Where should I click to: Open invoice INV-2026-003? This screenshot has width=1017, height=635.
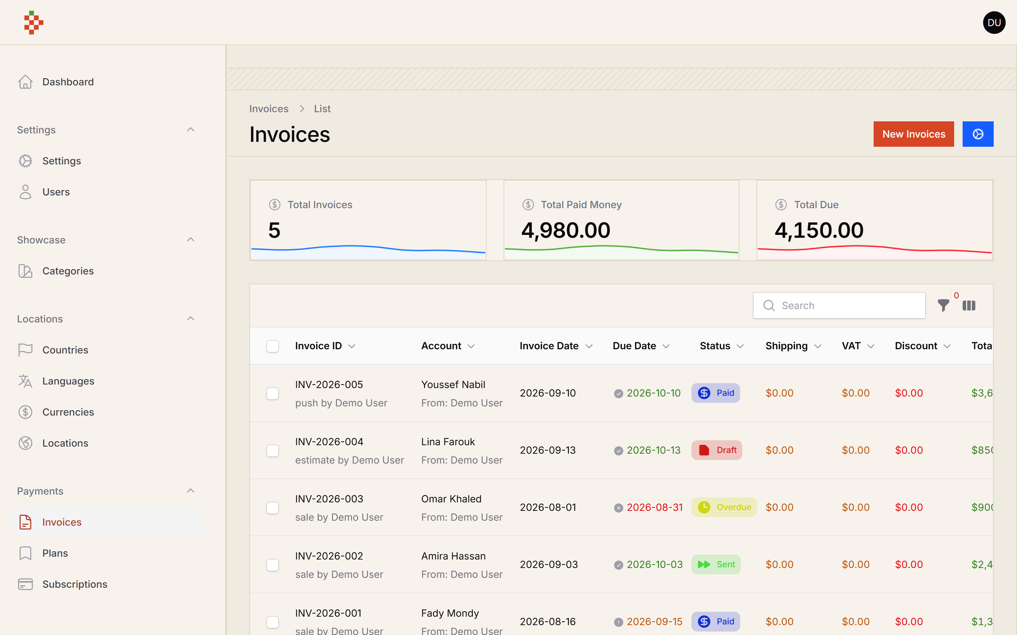point(329,498)
